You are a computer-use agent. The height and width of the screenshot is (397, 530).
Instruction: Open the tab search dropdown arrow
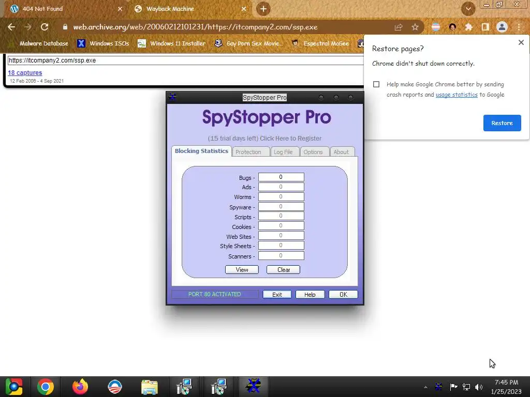468,9
